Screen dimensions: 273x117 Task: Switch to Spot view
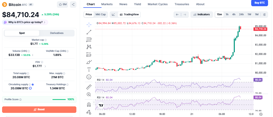pyautogui.click(x=22, y=33)
